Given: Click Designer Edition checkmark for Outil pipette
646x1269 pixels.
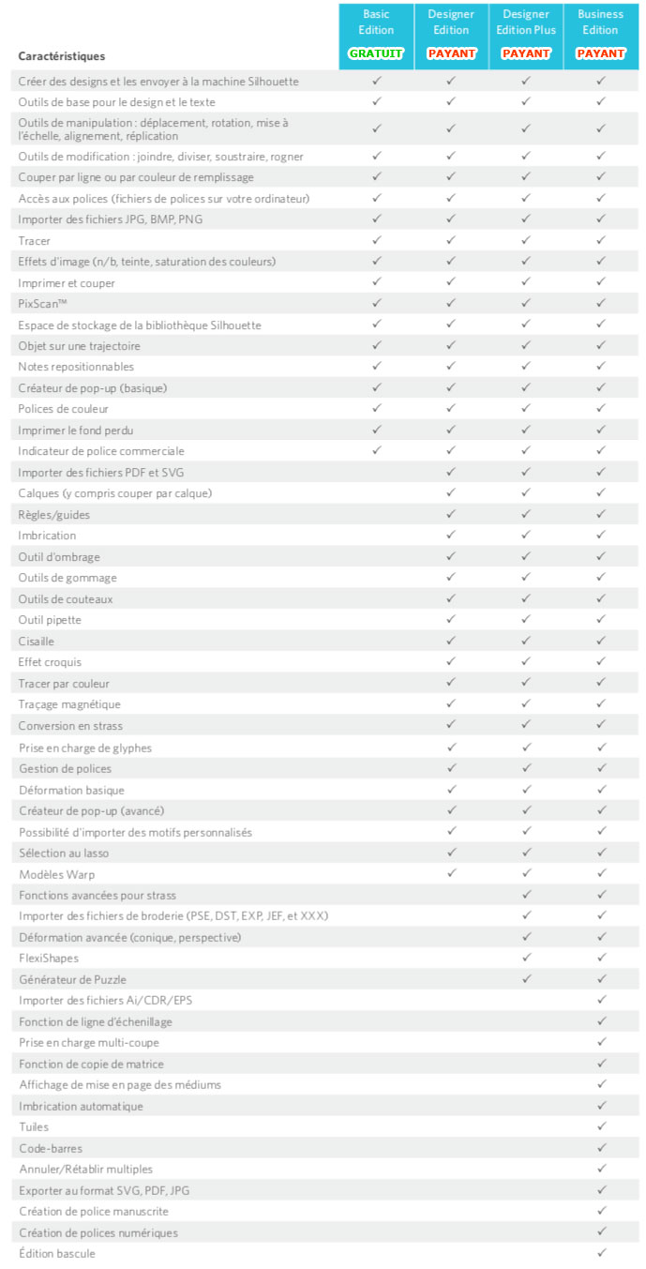Looking at the screenshot, I should coord(451,619).
